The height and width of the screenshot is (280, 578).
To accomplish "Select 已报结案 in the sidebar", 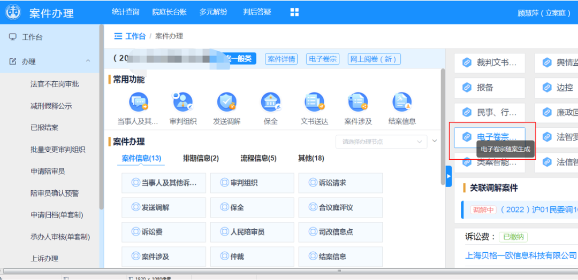I will coord(44,128).
